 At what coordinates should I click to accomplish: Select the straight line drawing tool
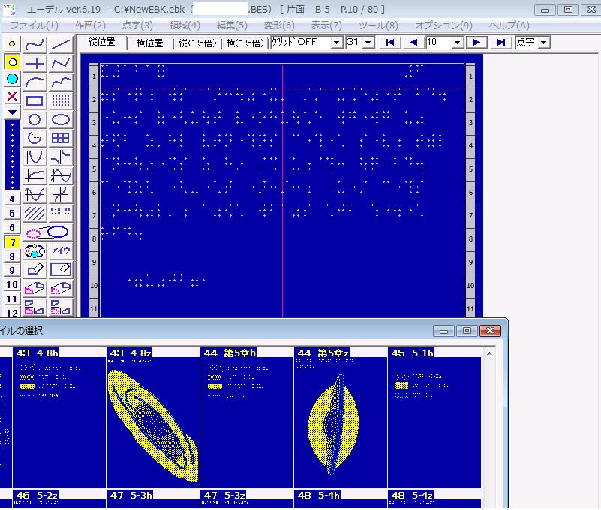pyautogui.click(x=61, y=44)
